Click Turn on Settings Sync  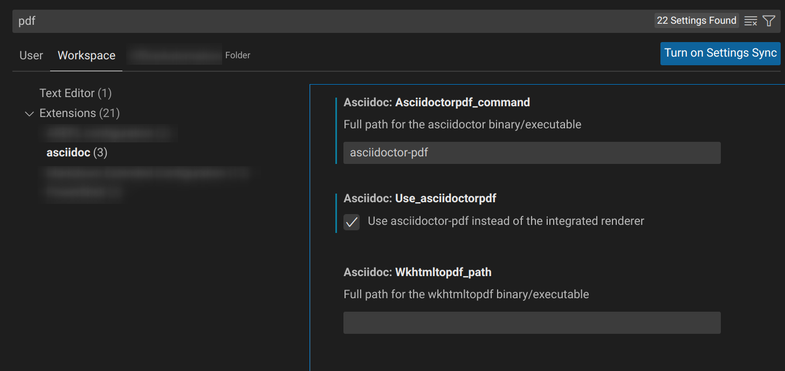[720, 53]
